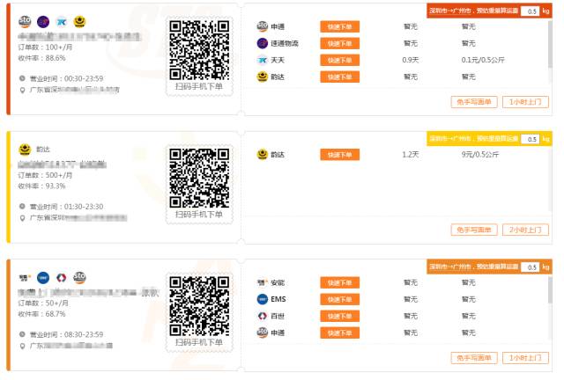Click scrollbar of third card courier list

pos(550,290)
